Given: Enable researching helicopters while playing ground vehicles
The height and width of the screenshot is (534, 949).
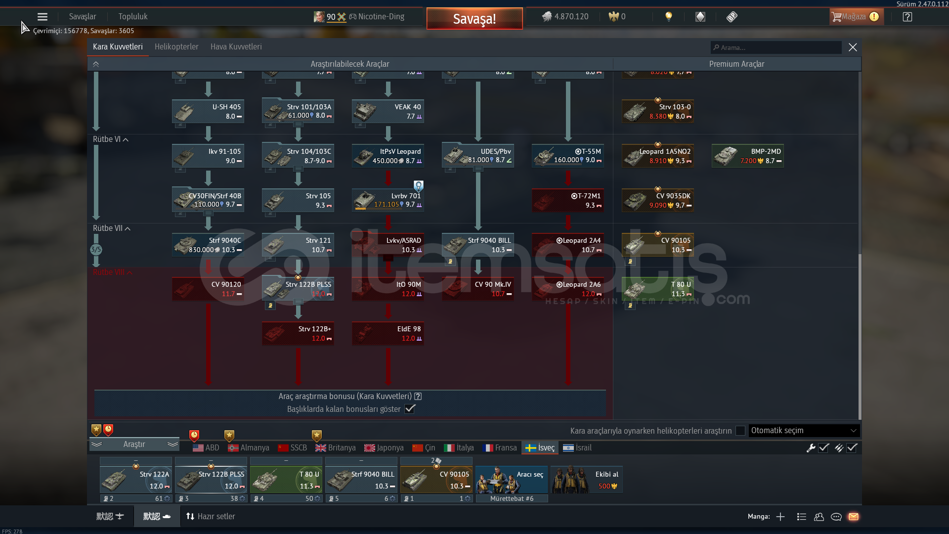Looking at the screenshot, I should tap(740, 431).
